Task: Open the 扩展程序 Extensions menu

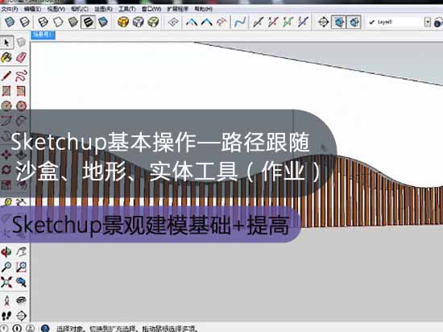Action: [x=178, y=9]
